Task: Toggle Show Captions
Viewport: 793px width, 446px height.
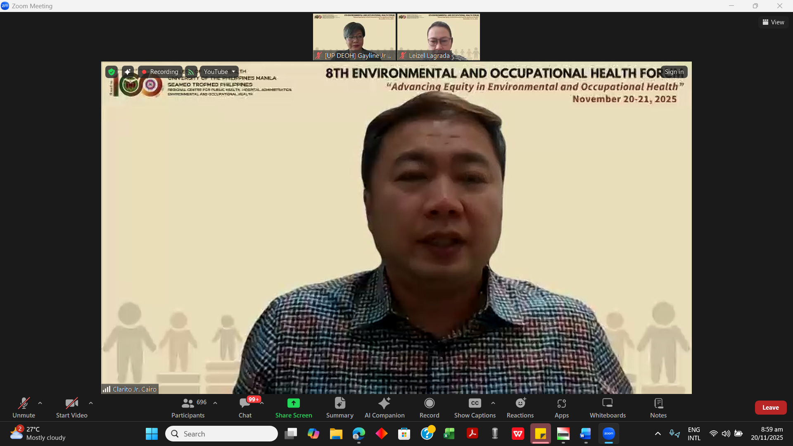Action: pos(475,407)
